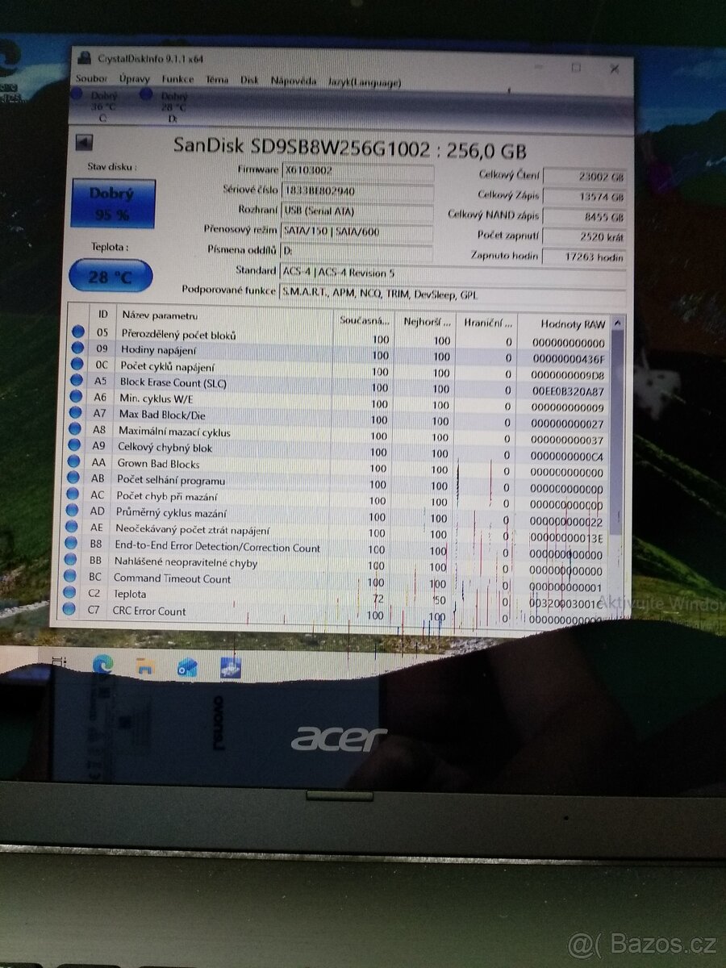Click blue status icon of row 09
The height and width of the screenshot is (968, 726).
(77, 348)
